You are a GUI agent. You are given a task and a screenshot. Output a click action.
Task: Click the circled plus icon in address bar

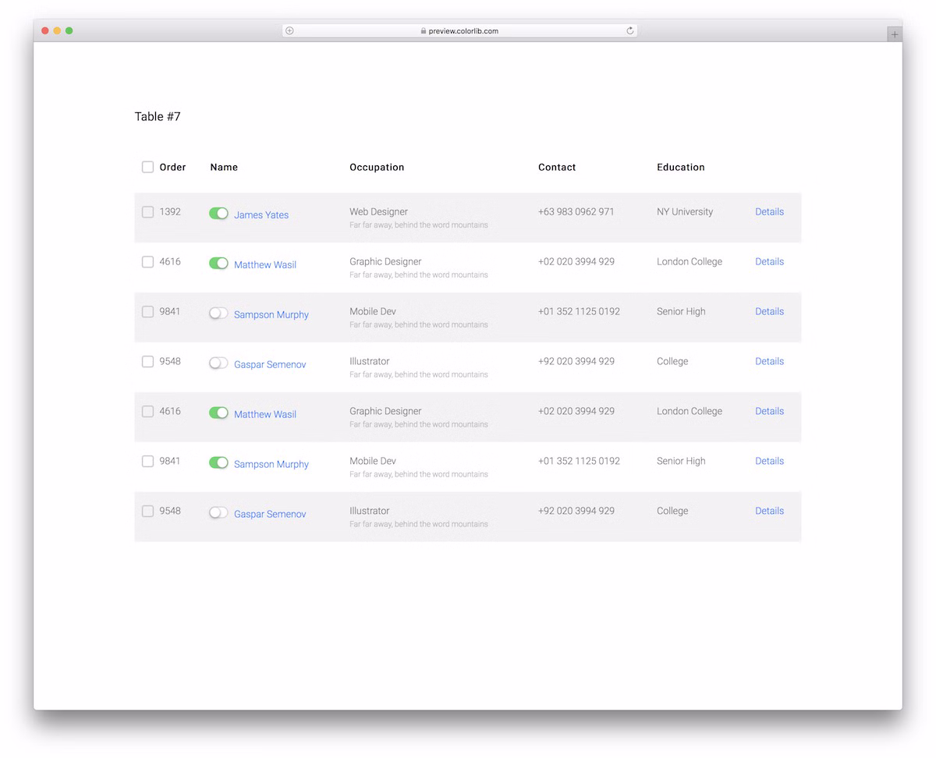pos(289,31)
